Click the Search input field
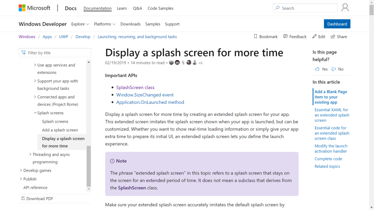The height and width of the screenshot is (210, 374). coord(305,8)
